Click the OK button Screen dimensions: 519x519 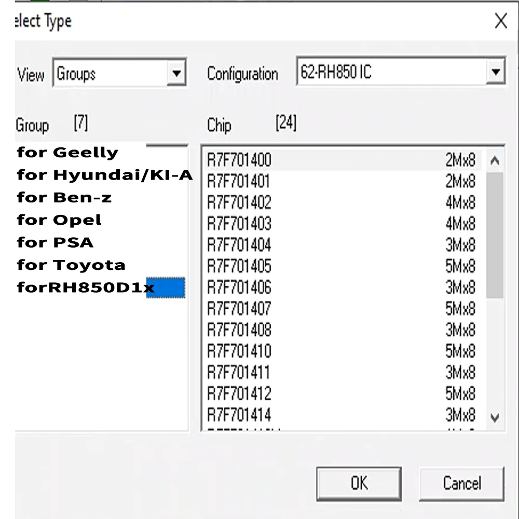click(x=359, y=483)
